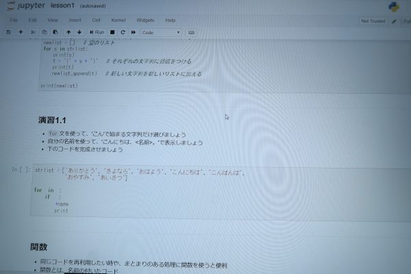Click the newlist.append(t) code line
This screenshot has width=411, height=274.
tap(74, 74)
